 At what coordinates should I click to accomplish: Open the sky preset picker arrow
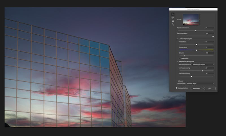click(200, 20)
